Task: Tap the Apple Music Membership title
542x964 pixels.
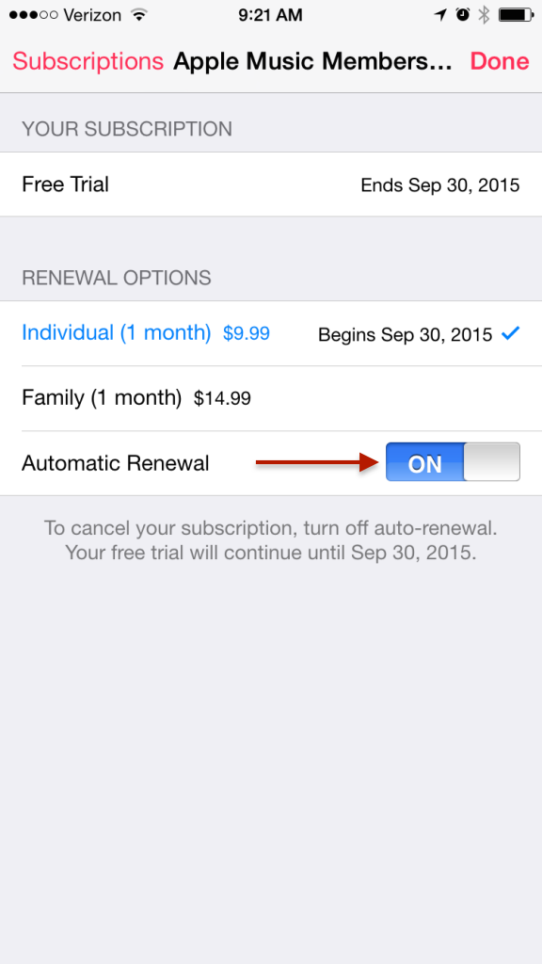Action: [x=312, y=61]
